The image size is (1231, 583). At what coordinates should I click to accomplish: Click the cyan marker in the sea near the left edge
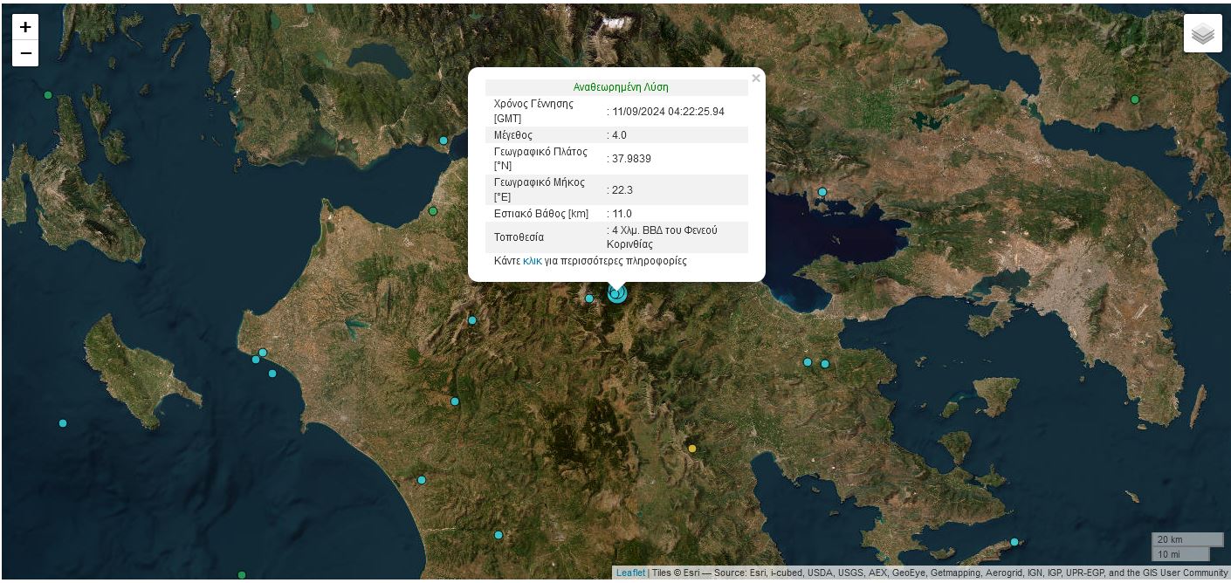pyautogui.click(x=63, y=423)
